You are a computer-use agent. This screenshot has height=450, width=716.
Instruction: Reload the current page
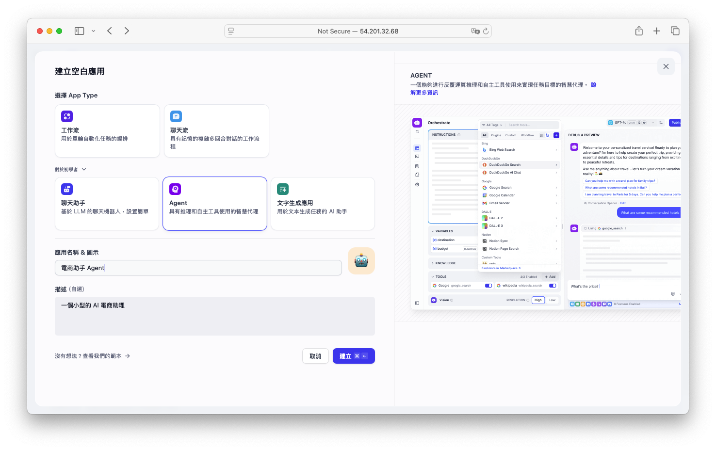[486, 31]
